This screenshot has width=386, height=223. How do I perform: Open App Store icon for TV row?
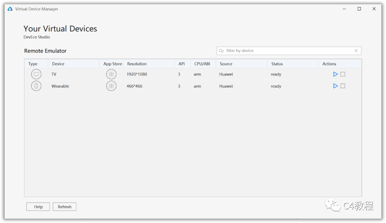click(x=111, y=74)
